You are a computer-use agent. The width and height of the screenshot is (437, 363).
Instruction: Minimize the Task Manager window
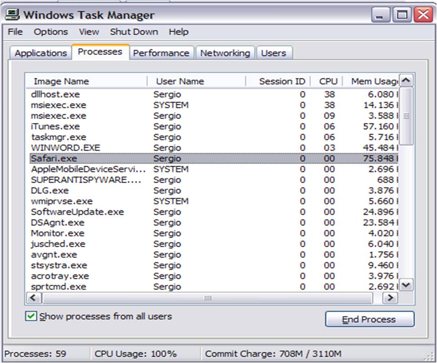click(x=380, y=15)
